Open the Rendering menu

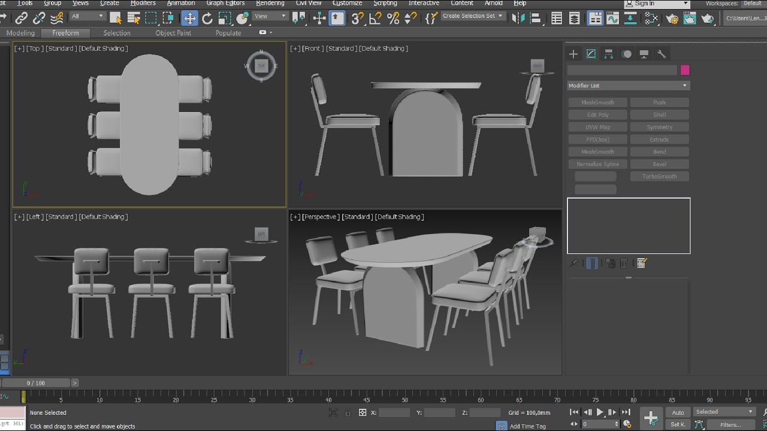(x=270, y=3)
